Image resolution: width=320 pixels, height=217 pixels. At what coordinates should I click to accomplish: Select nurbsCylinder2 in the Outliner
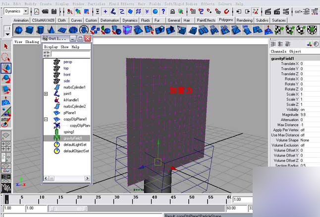click(75, 106)
